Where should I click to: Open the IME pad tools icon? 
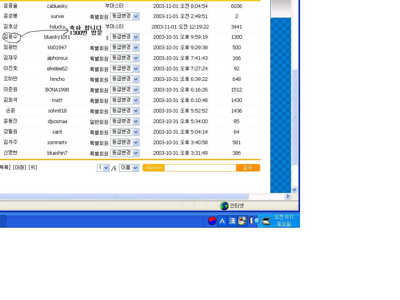[242, 221]
